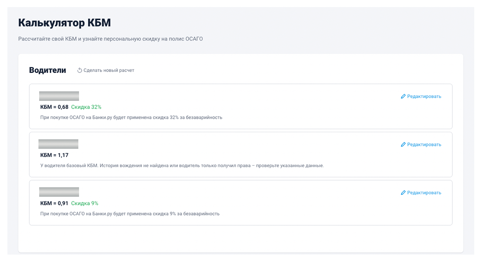The image size is (482, 262).
Task: Click the Водители section heading
Action: pos(48,70)
